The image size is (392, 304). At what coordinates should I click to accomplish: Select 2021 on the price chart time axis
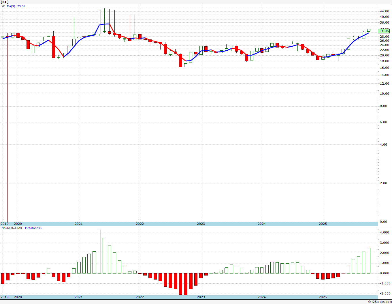(x=79, y=224)
